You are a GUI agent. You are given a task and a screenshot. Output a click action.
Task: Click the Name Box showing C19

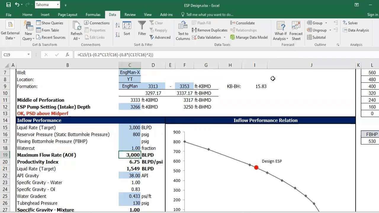(14, 54)
